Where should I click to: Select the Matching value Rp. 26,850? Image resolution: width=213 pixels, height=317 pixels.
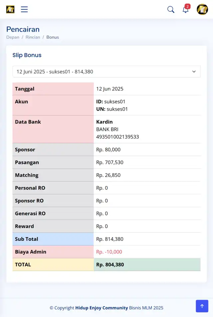pos(108,175)
